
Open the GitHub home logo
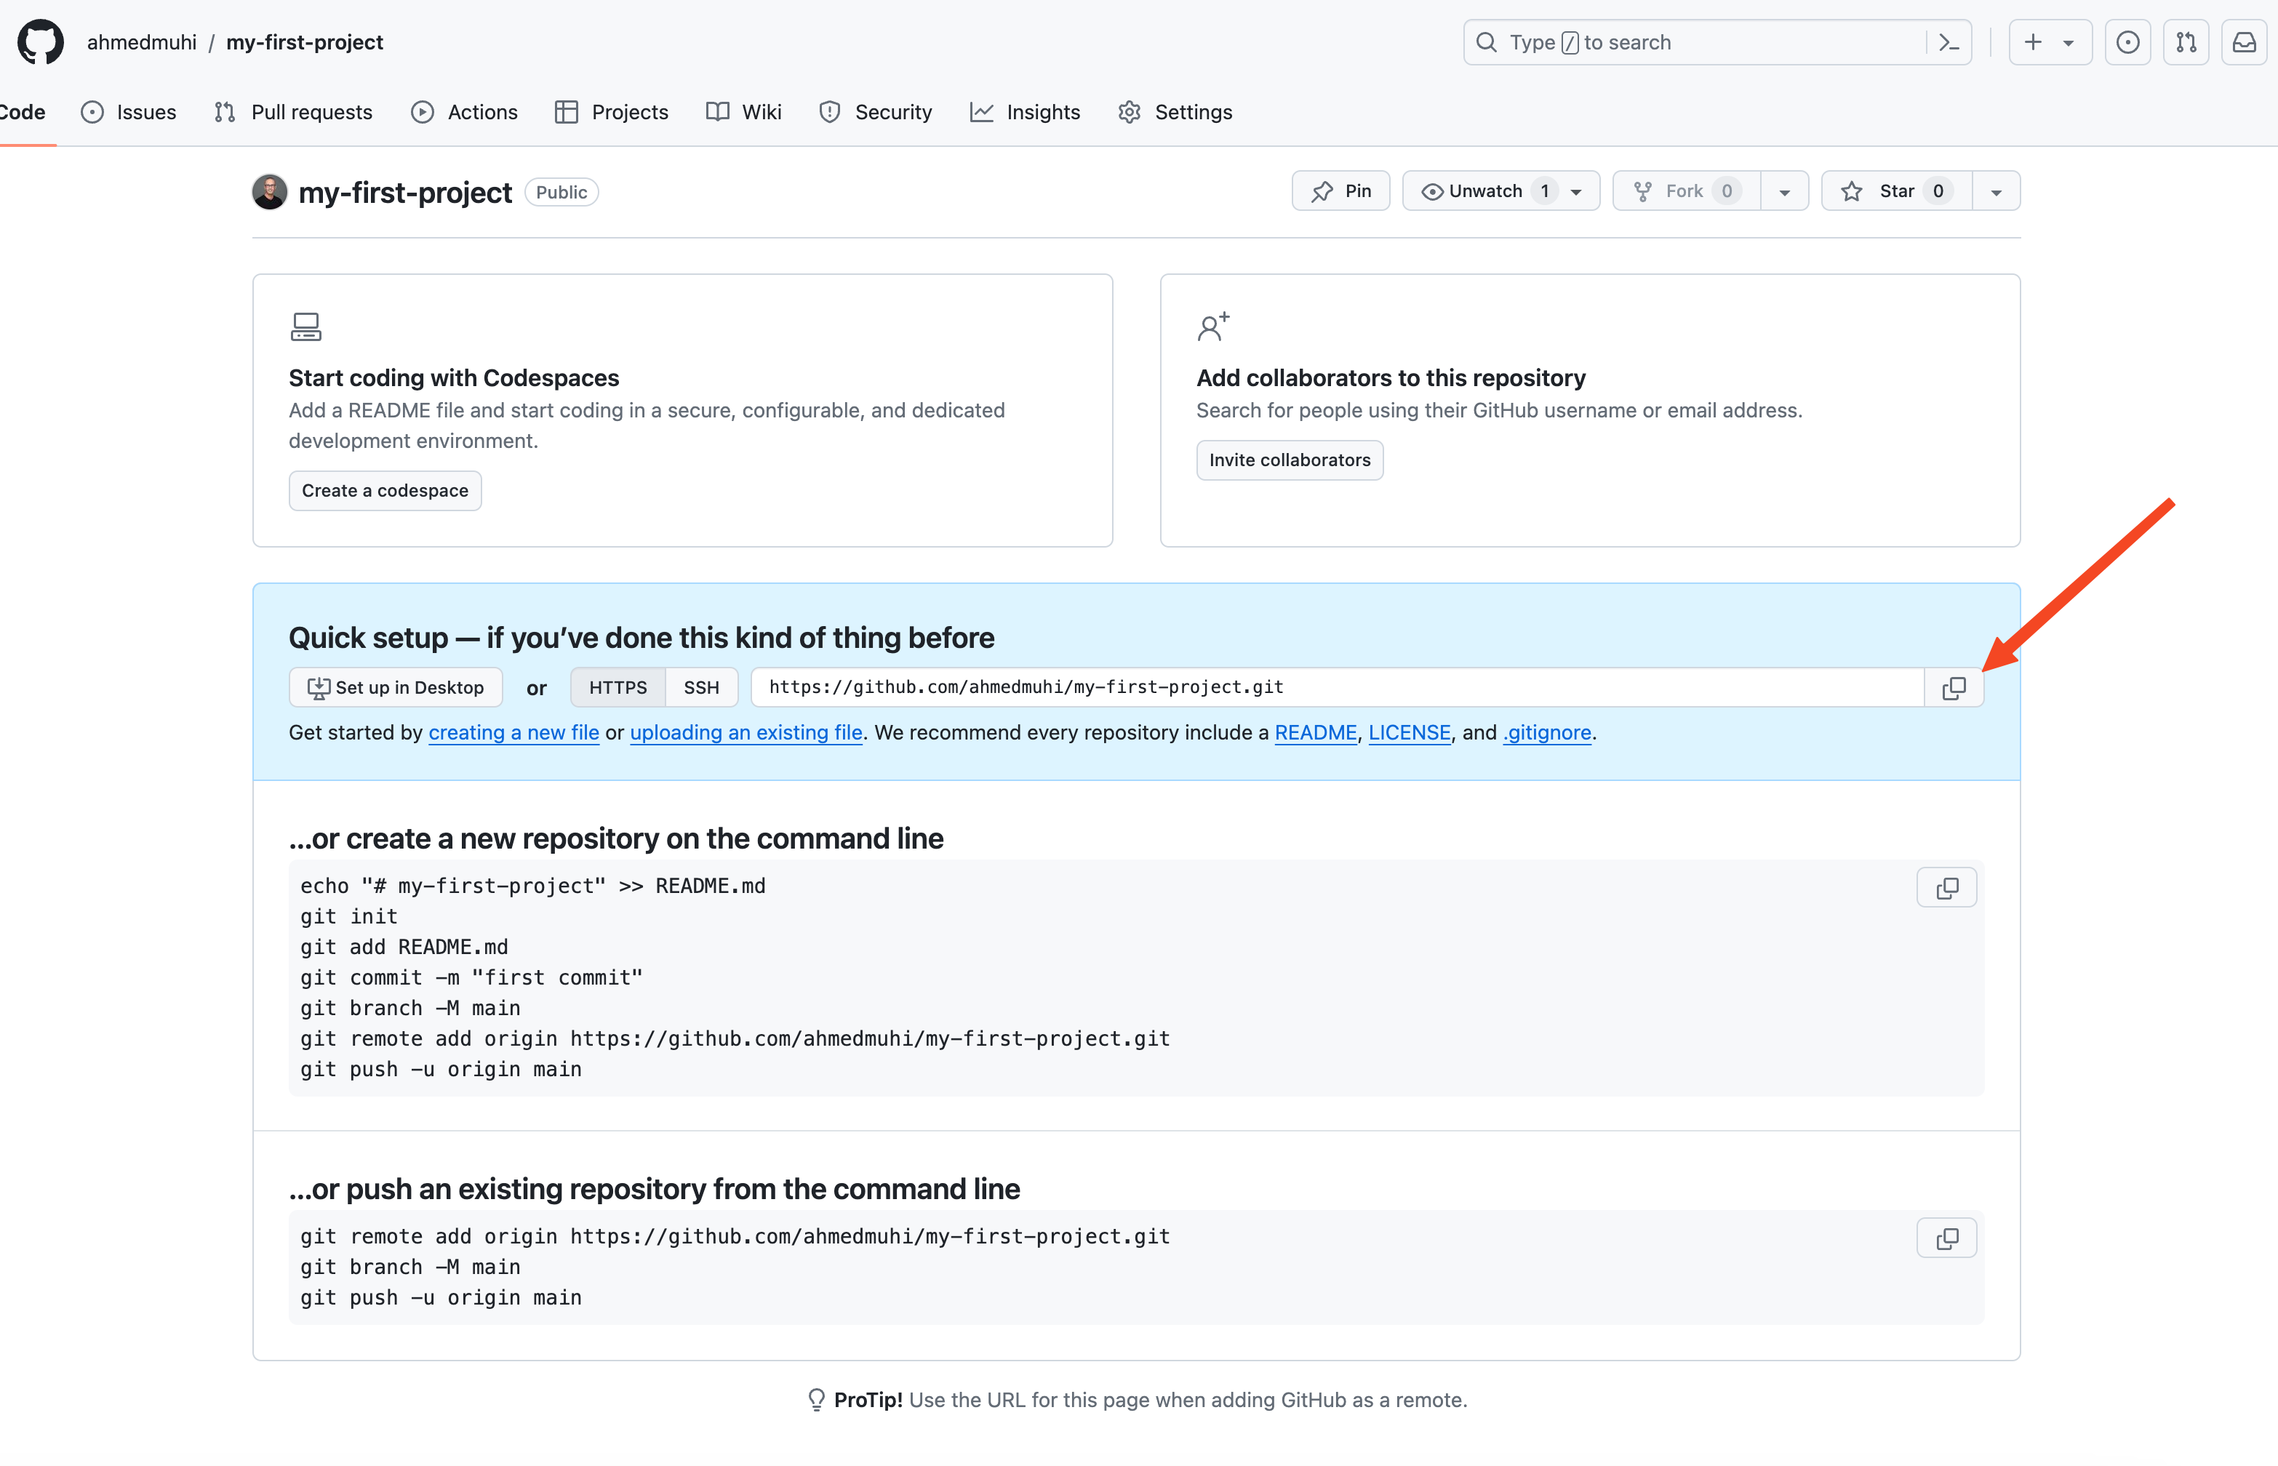point(40,42)
